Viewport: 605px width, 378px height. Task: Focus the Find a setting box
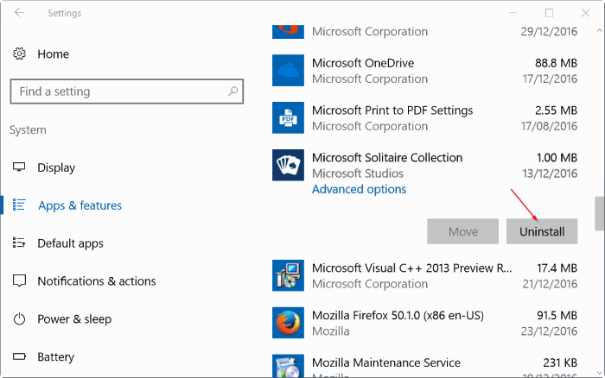(126, 91)
